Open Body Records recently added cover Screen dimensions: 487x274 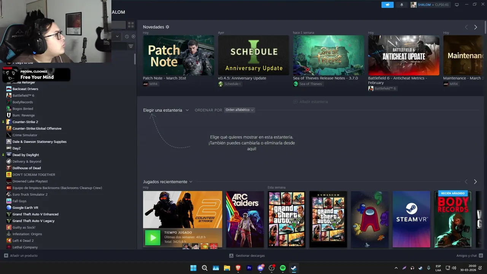(453, 219)
